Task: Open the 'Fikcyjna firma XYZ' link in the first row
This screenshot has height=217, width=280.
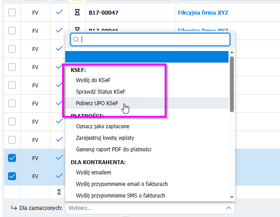Action: point(203,13)
